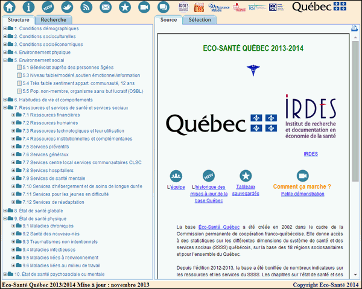The width and height of the screenshot is (362, 289).
Task: Click the print icon above the source panel
Action: point(354,28)
